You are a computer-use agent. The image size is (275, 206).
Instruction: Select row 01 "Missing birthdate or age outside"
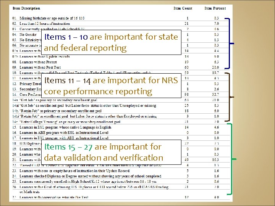(x=121, y=18)
